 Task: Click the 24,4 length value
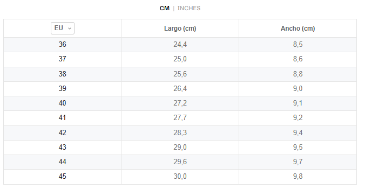click(x=180, y=45)
